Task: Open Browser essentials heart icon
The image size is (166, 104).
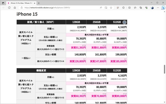Action: click(x=146, y=8)
